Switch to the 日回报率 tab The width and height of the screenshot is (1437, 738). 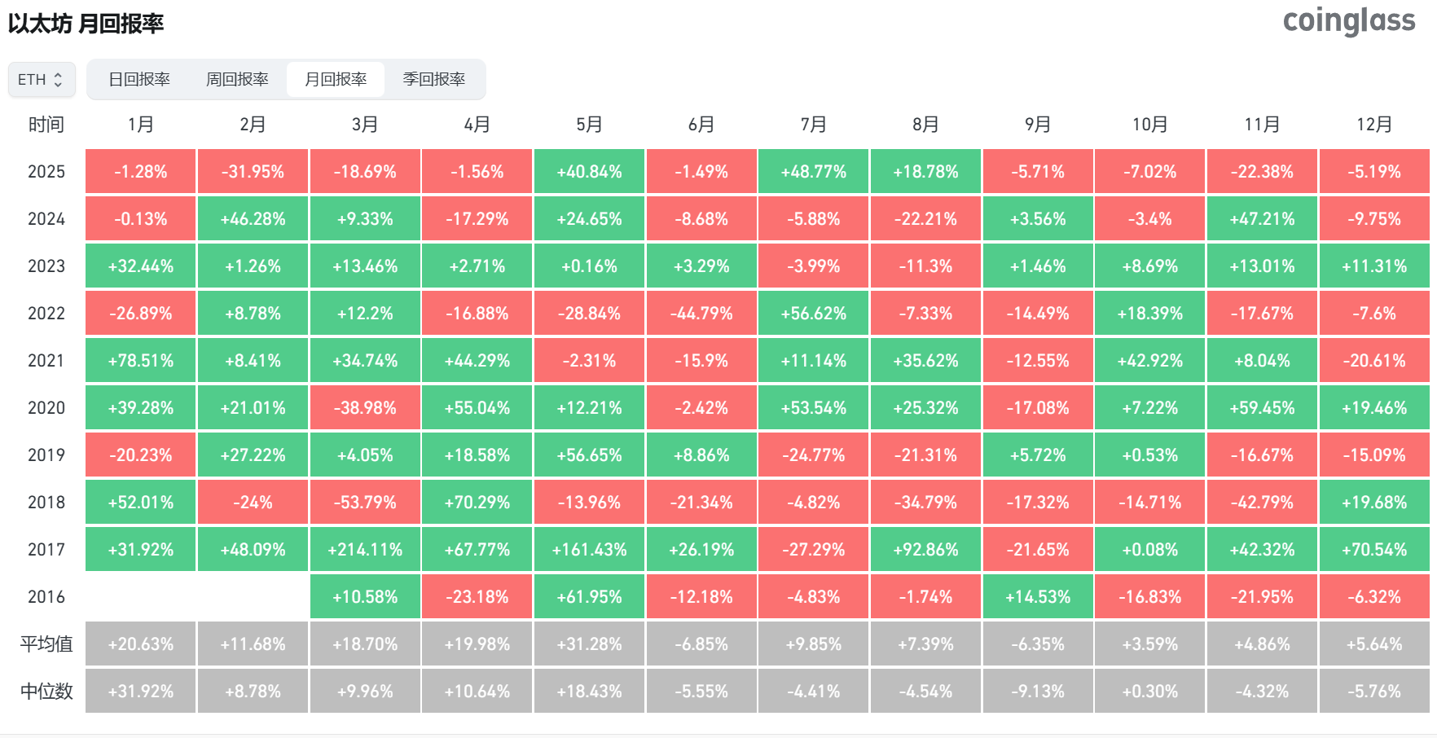[139, 80]
